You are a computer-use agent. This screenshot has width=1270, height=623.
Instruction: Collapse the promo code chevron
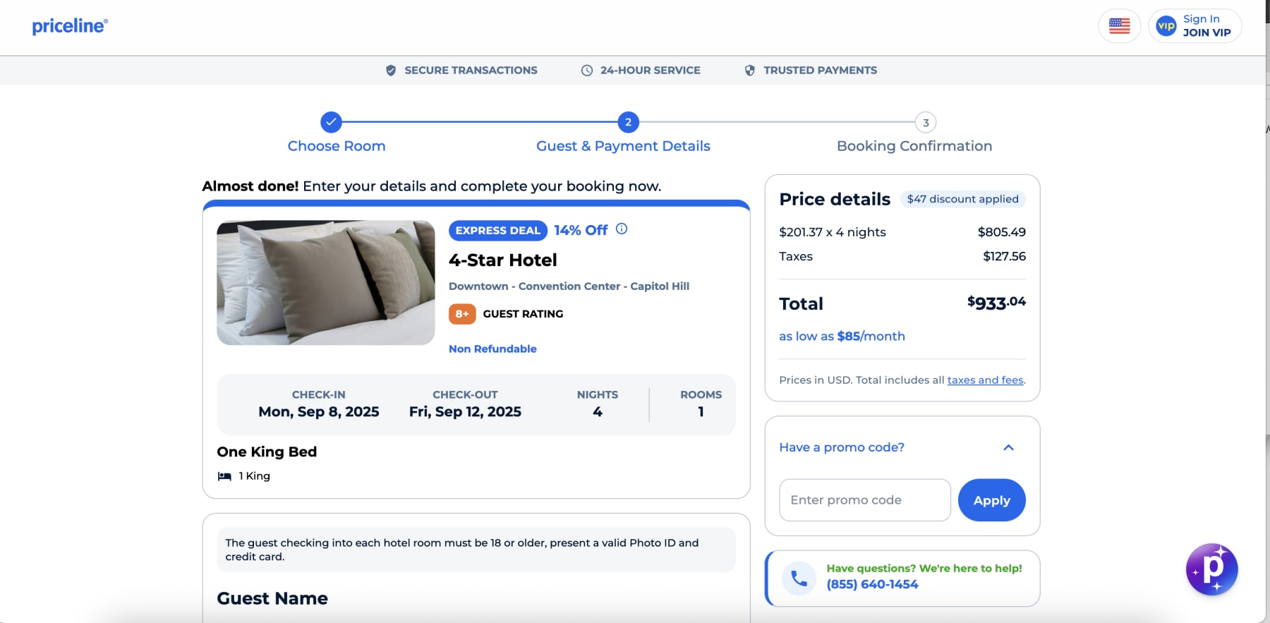coord(1008,447)
